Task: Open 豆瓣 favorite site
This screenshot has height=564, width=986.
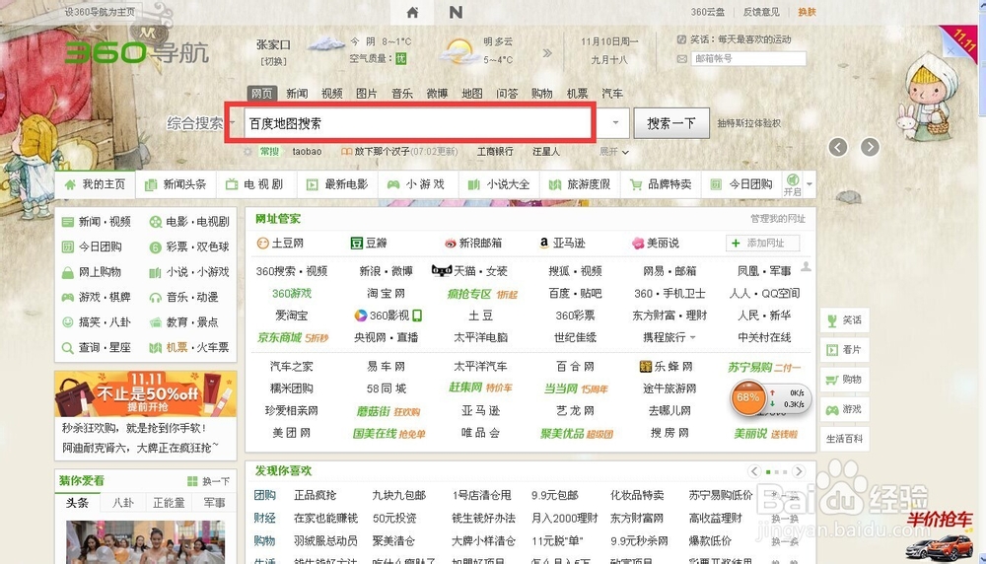Action: point(369,243)
